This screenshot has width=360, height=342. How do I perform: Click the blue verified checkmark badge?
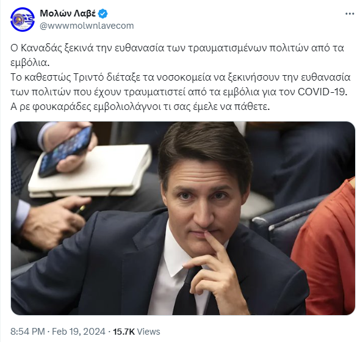103,14
